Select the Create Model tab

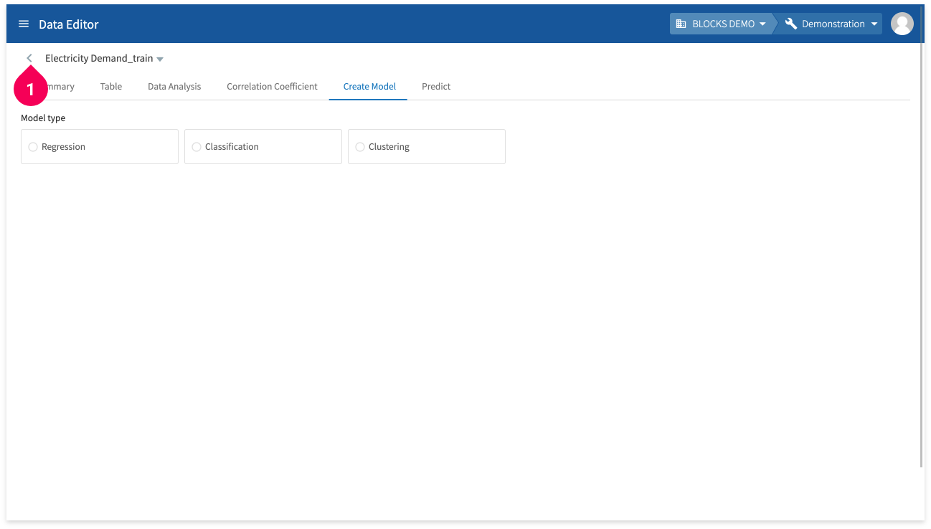click(369, 86)
